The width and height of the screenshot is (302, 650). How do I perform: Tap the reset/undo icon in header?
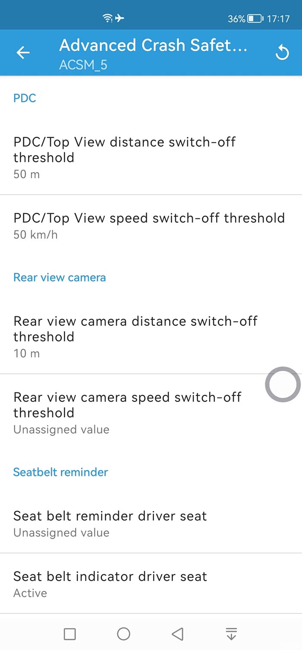pos(282,53)
